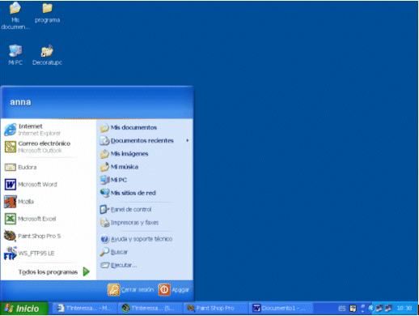
Task: Open Mis sitios de red
Action: (128, 193)
